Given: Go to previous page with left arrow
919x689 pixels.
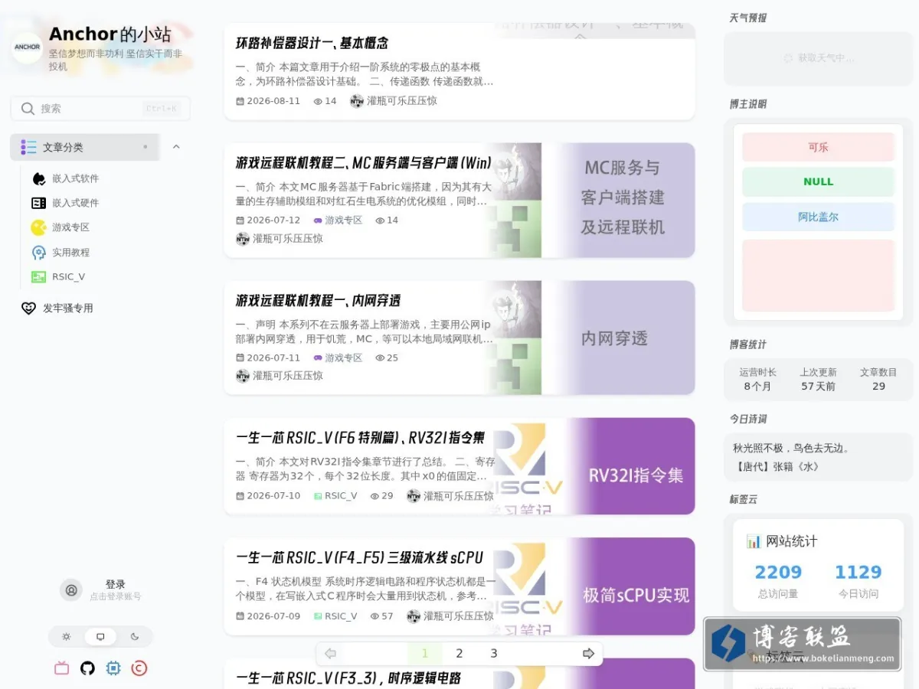Looking at the screenshot, I should pos(331,653).
